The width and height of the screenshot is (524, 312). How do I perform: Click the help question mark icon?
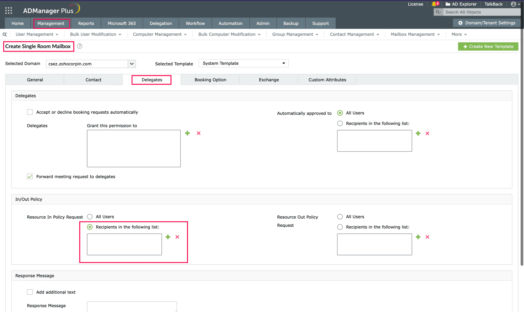point(80,46)
